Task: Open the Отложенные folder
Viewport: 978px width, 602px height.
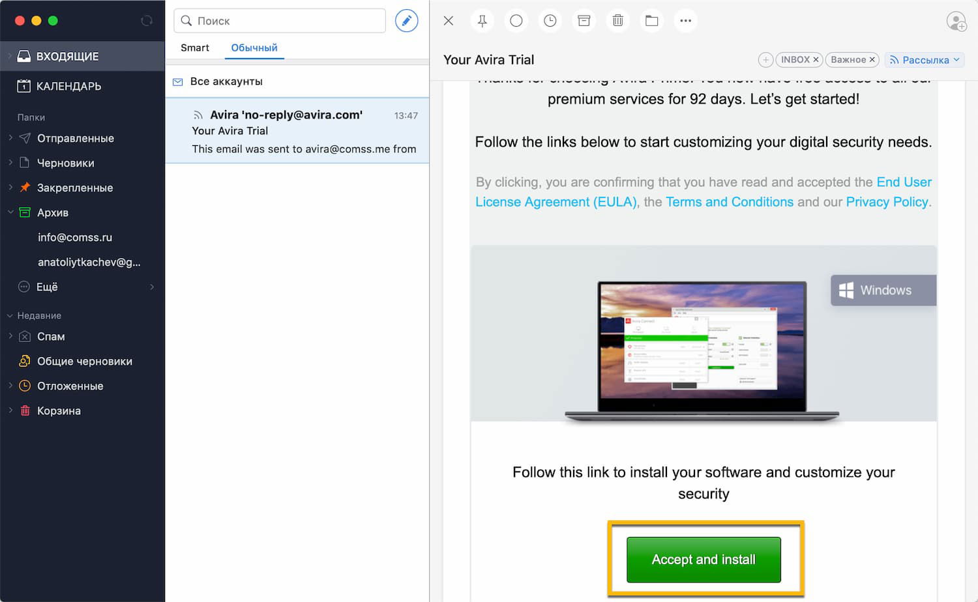Action: pos(70,386)
